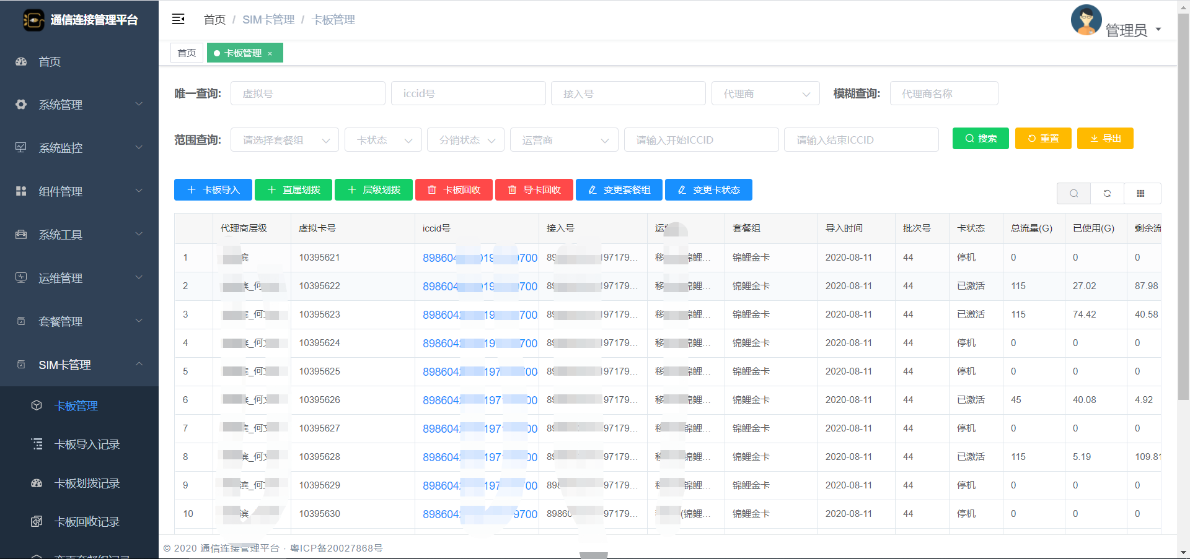
Task: Focus the iccid号 input field
Action: 469,93
